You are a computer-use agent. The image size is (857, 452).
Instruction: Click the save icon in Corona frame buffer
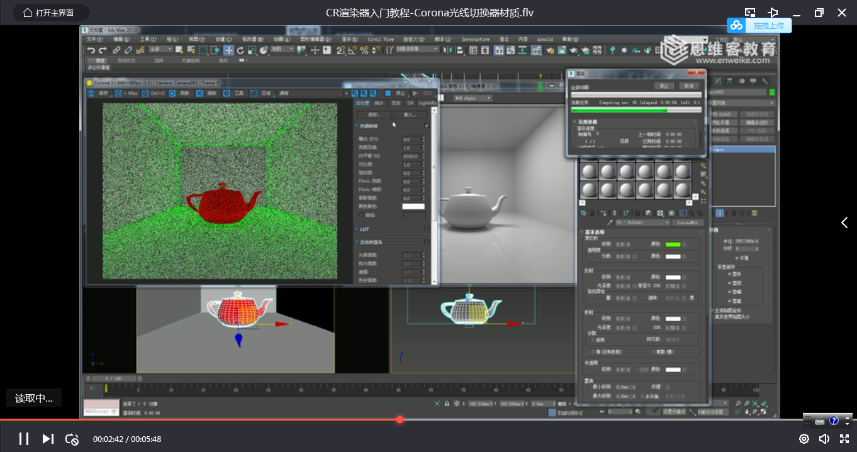(x=91, y=93)
